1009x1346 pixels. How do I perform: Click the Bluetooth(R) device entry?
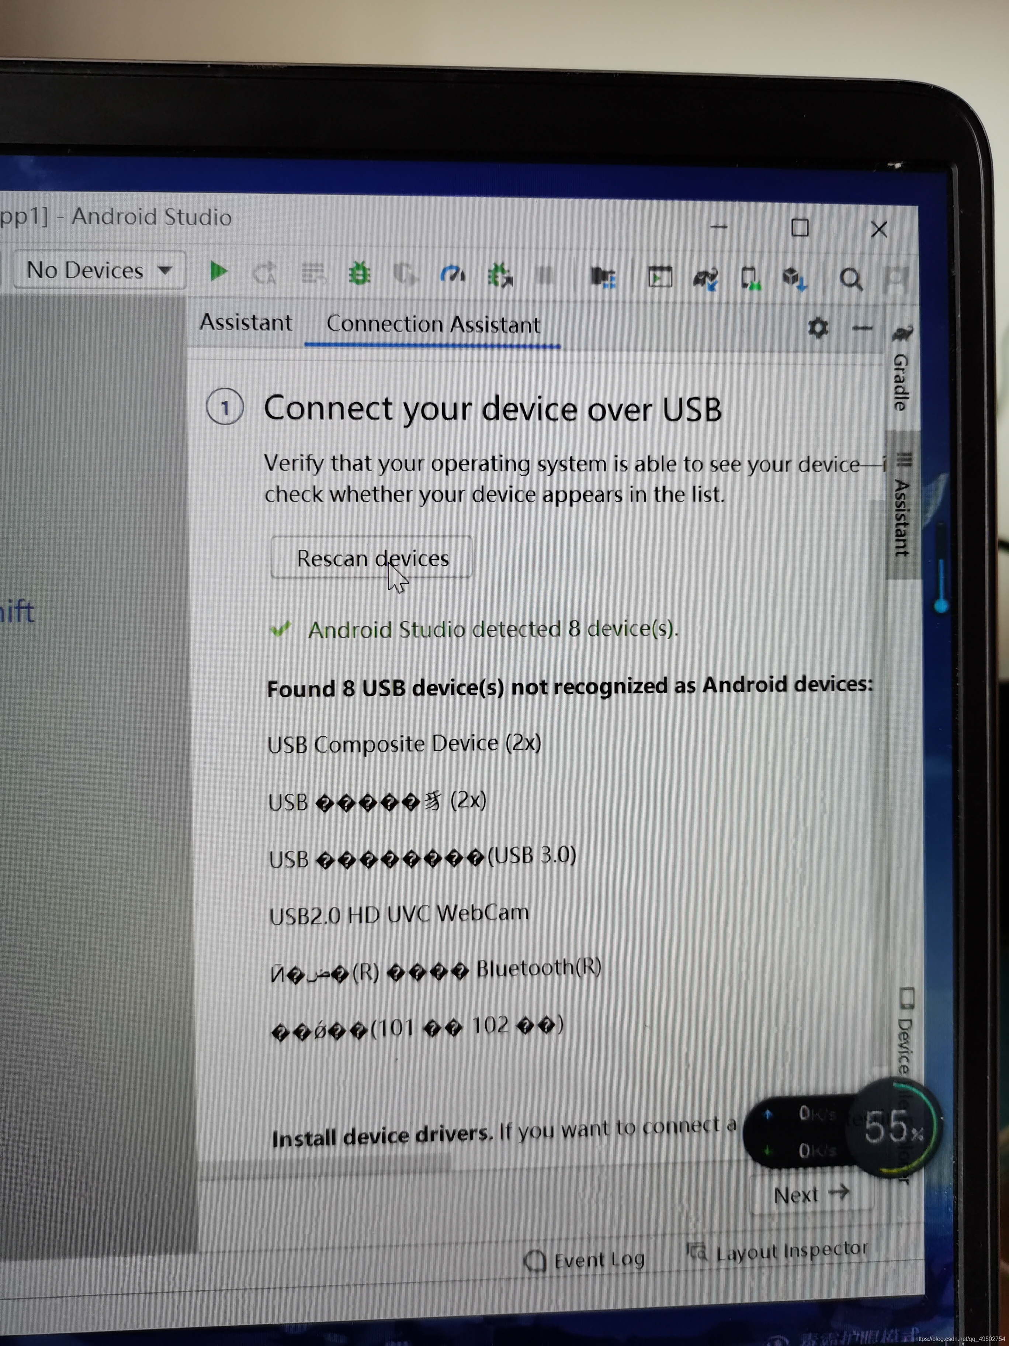tap(436, 970)
